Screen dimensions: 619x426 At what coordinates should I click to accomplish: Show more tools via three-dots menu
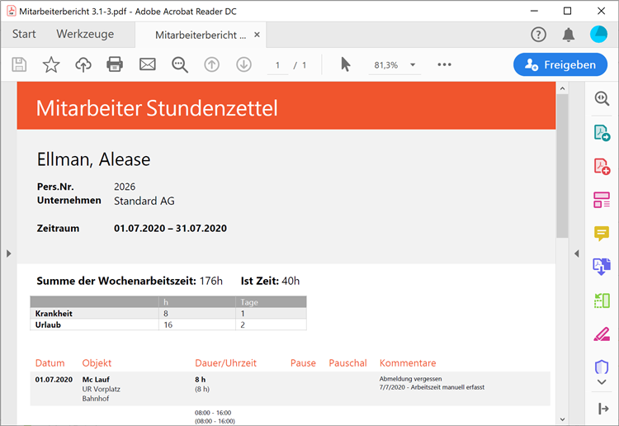pyautogui.click(x=445, y=64)
